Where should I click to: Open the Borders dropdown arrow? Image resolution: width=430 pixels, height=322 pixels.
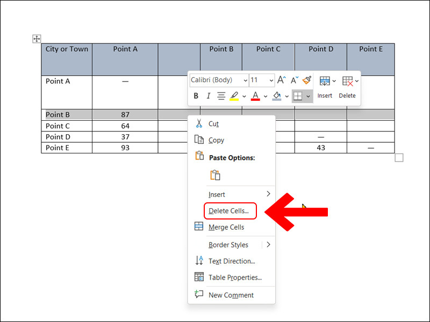(309, 96)
